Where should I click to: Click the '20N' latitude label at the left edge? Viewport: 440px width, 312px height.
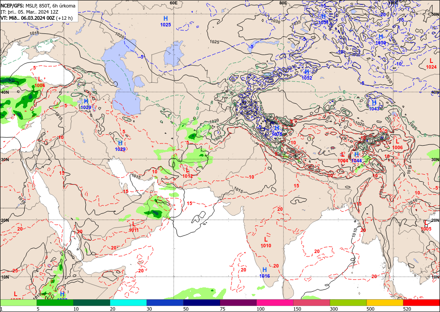tap(4, 220)
